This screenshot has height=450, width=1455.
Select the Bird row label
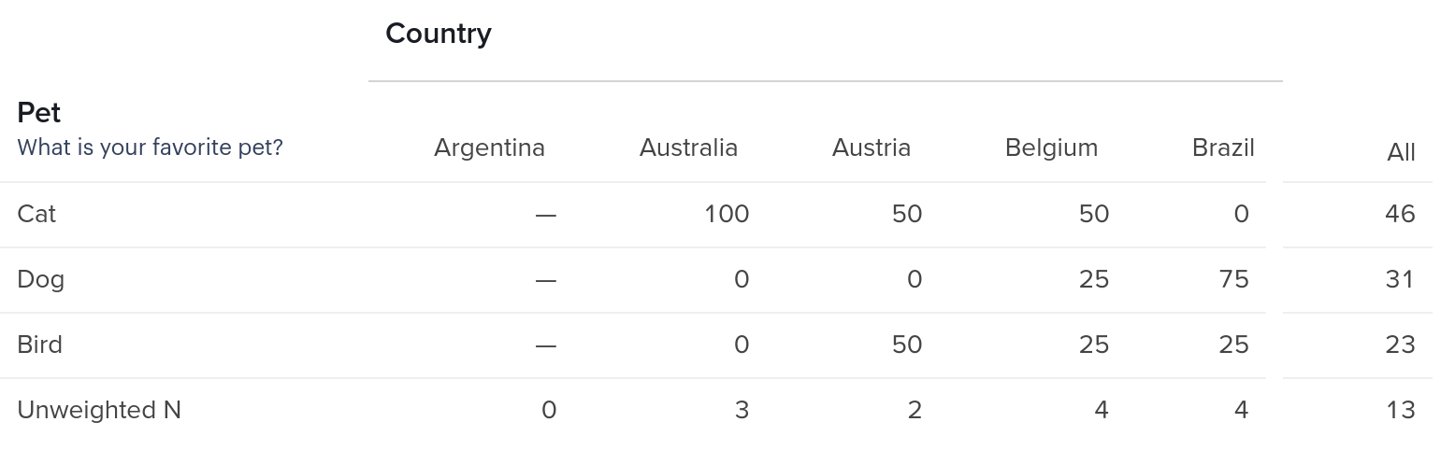click(39, 345)
